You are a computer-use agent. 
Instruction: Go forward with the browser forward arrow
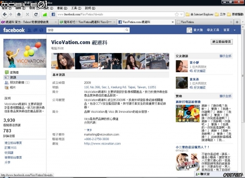pyautogui.click(x=11, y=15)
